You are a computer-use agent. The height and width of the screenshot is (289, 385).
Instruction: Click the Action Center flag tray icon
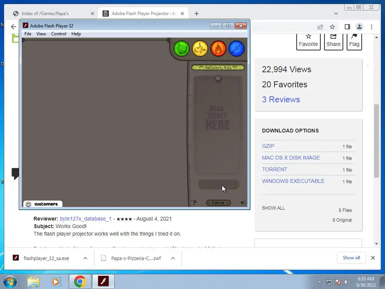click(x=338, y=282)
